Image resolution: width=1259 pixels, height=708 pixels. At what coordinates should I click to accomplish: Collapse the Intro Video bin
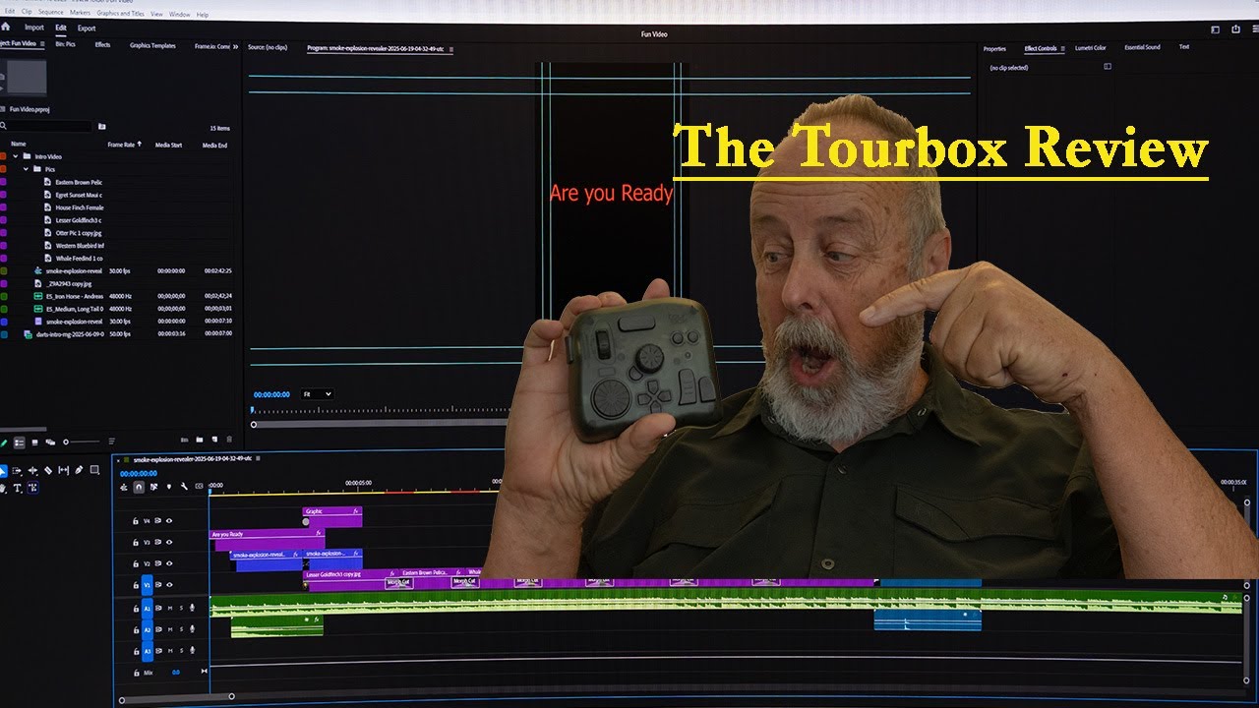[x=16, y=156]
